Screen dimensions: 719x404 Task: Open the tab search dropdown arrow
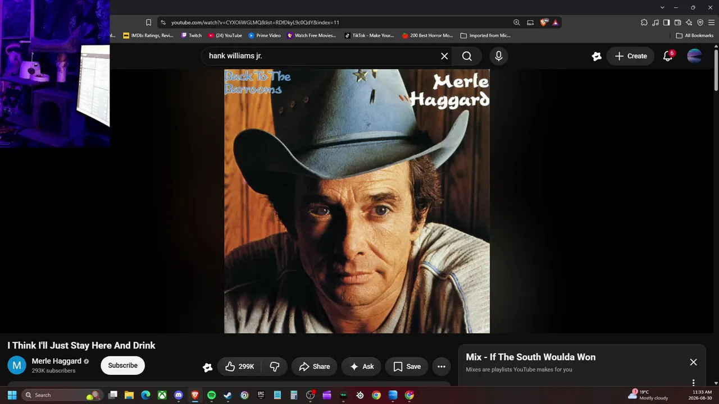pos(662,7)
